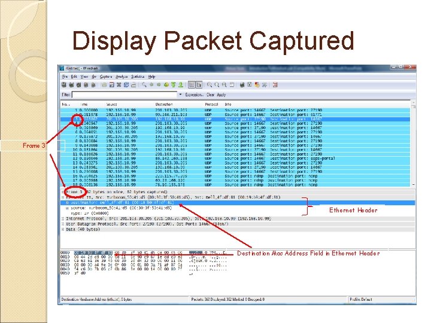Jump to first packet icon
The height and width of the screenshot is (323, 431).
pyautogui.click(x=173, y=85)
